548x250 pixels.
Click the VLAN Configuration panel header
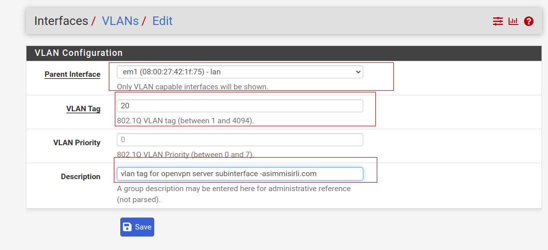(284, 53)
